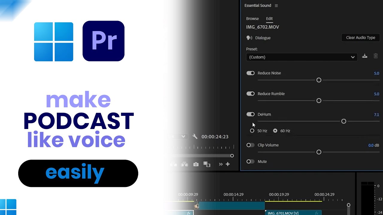Click the IMG_6702.MOV clip name
This screenshot has height=215, width=383.
click(x=263, y=27)
